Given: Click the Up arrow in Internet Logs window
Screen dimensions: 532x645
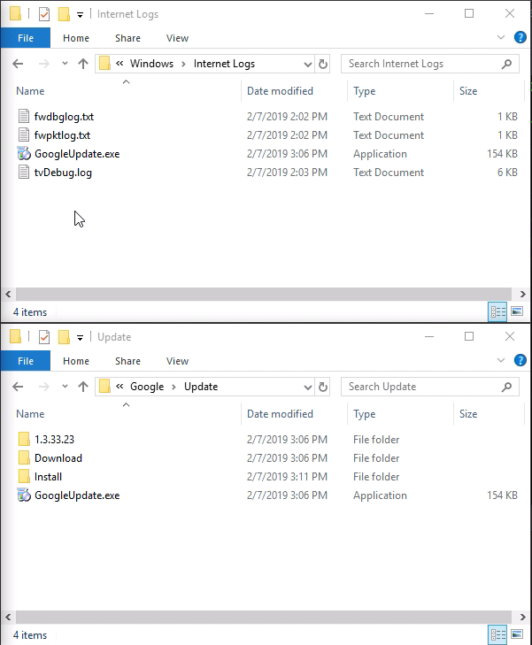Looking at the screenshot, I should [83, 64].
